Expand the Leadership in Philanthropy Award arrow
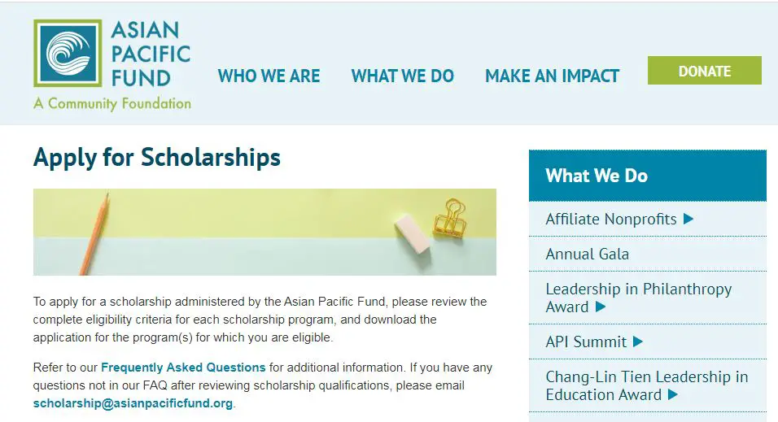This screenshot has height=422, width=778. click(601, 307)
